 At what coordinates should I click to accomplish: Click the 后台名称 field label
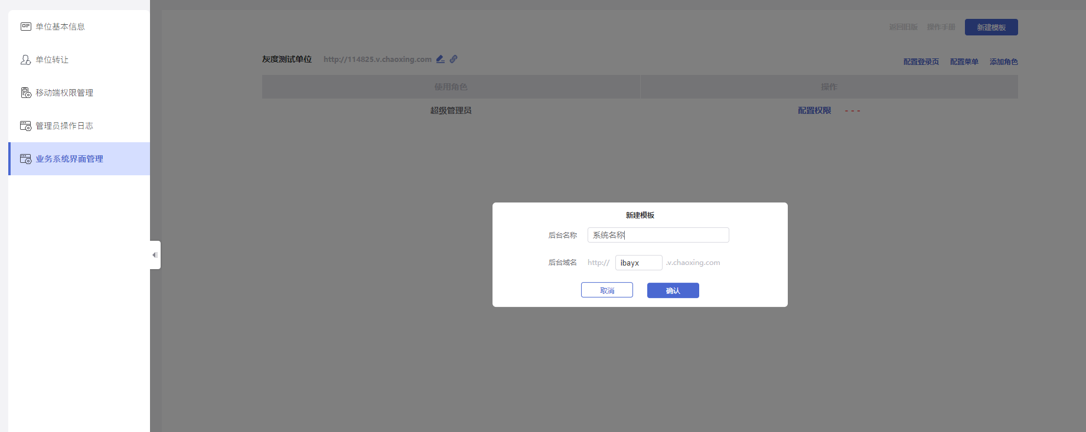563,235
